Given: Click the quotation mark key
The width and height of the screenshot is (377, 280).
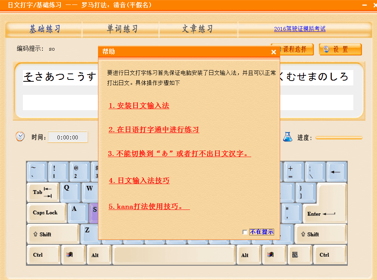Looking at the screenshot, I should 291,213.
